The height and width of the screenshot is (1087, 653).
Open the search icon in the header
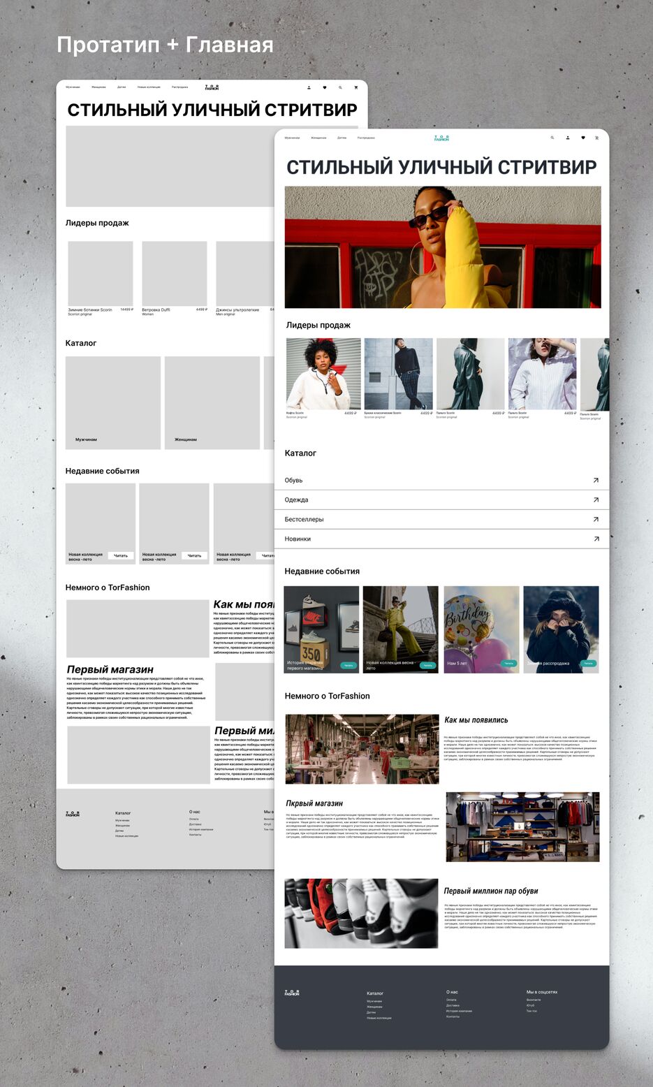pyautogui.click(x=552, y=138)
